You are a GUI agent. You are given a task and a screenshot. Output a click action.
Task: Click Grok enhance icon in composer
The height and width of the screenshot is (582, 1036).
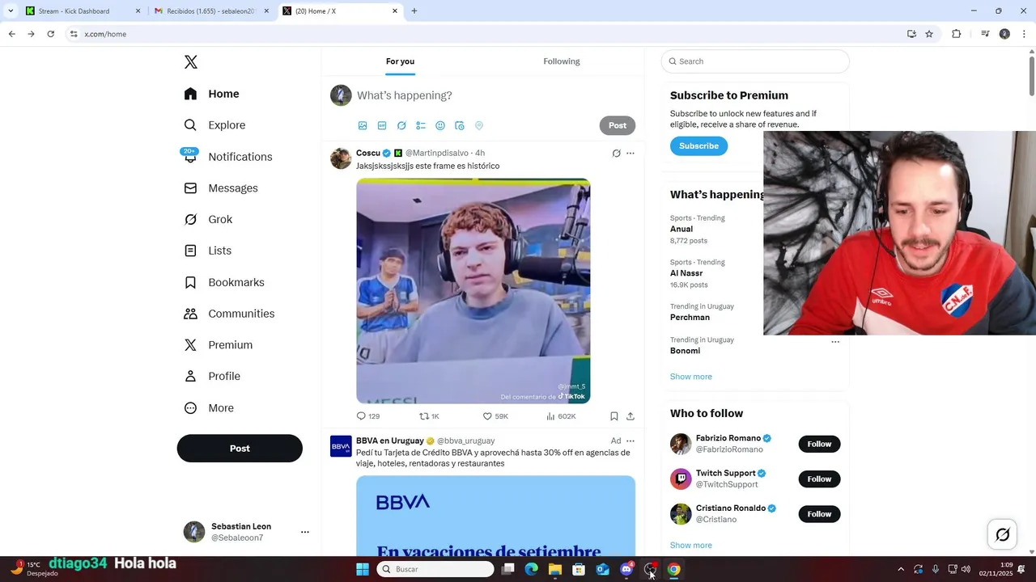401,125
